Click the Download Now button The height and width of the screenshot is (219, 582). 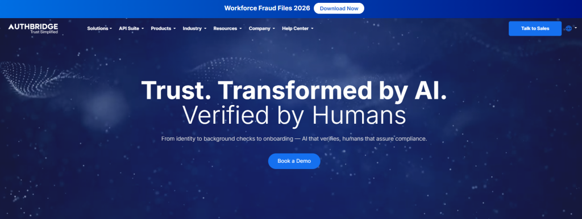pos(339,8)
